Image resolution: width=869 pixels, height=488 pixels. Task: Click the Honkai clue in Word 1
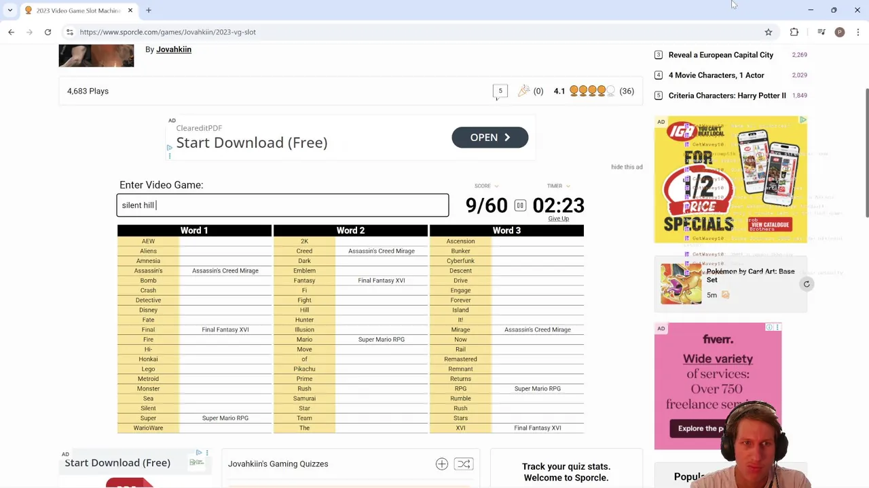(x=148, y=359)
